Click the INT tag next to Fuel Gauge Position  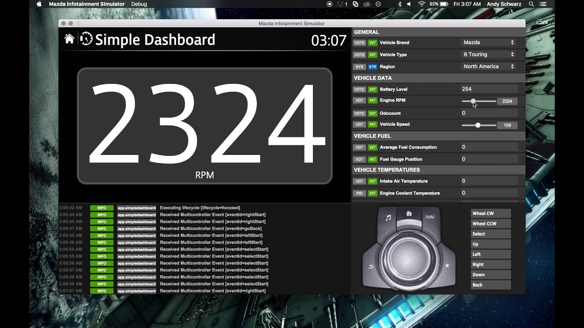click(373, 159)
